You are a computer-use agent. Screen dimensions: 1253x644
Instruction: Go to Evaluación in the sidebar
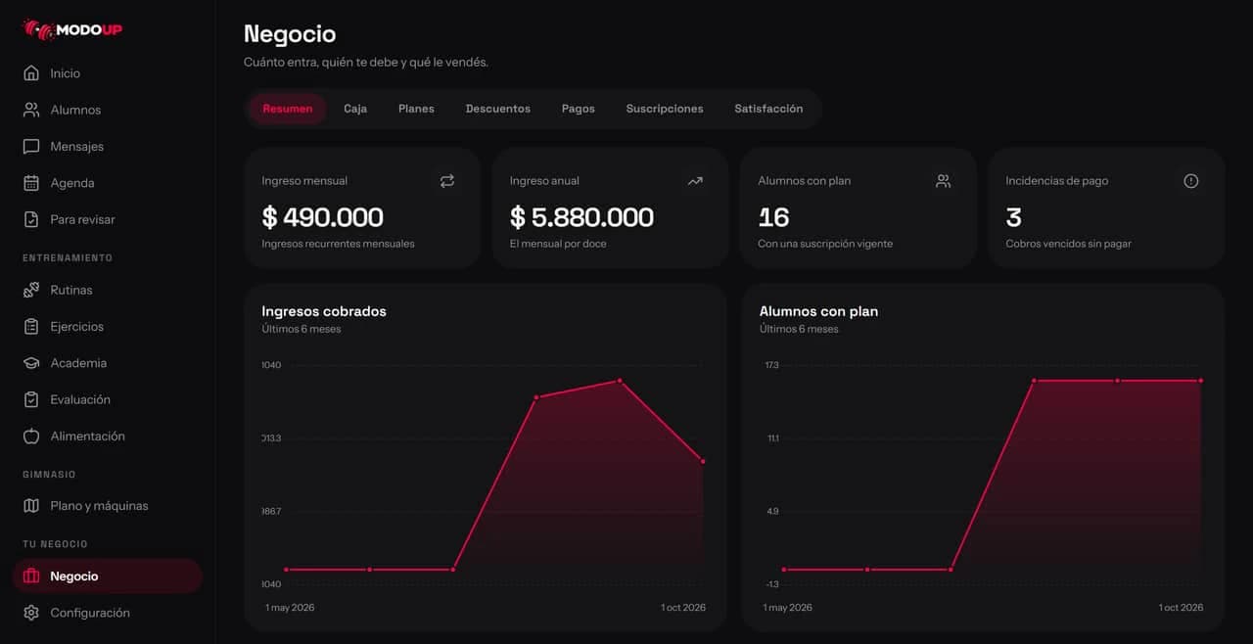108,399
